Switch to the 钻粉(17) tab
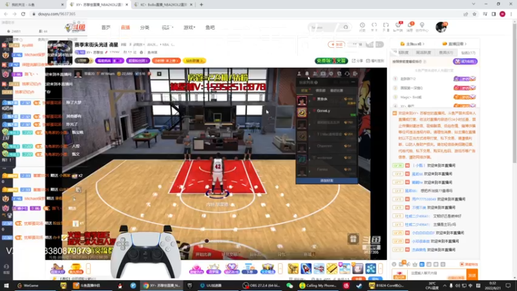The height and width of the screenshot is (291, 517). pyautogui.click(x=468, y=53)
